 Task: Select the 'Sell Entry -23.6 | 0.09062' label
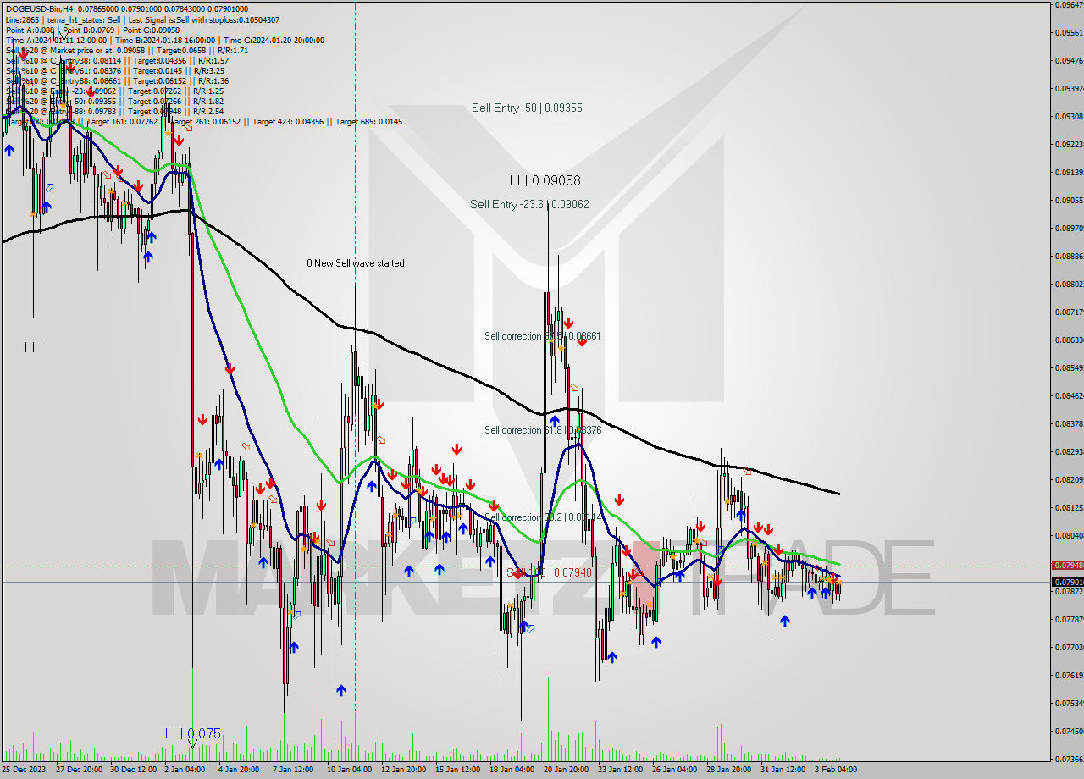click(529, 204)
